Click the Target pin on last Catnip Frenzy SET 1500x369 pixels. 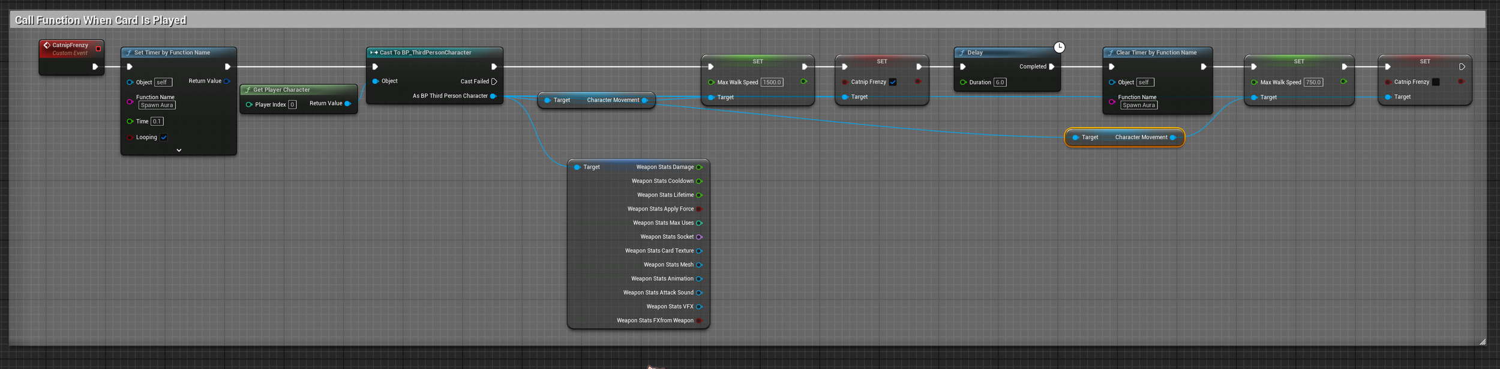1388,97
